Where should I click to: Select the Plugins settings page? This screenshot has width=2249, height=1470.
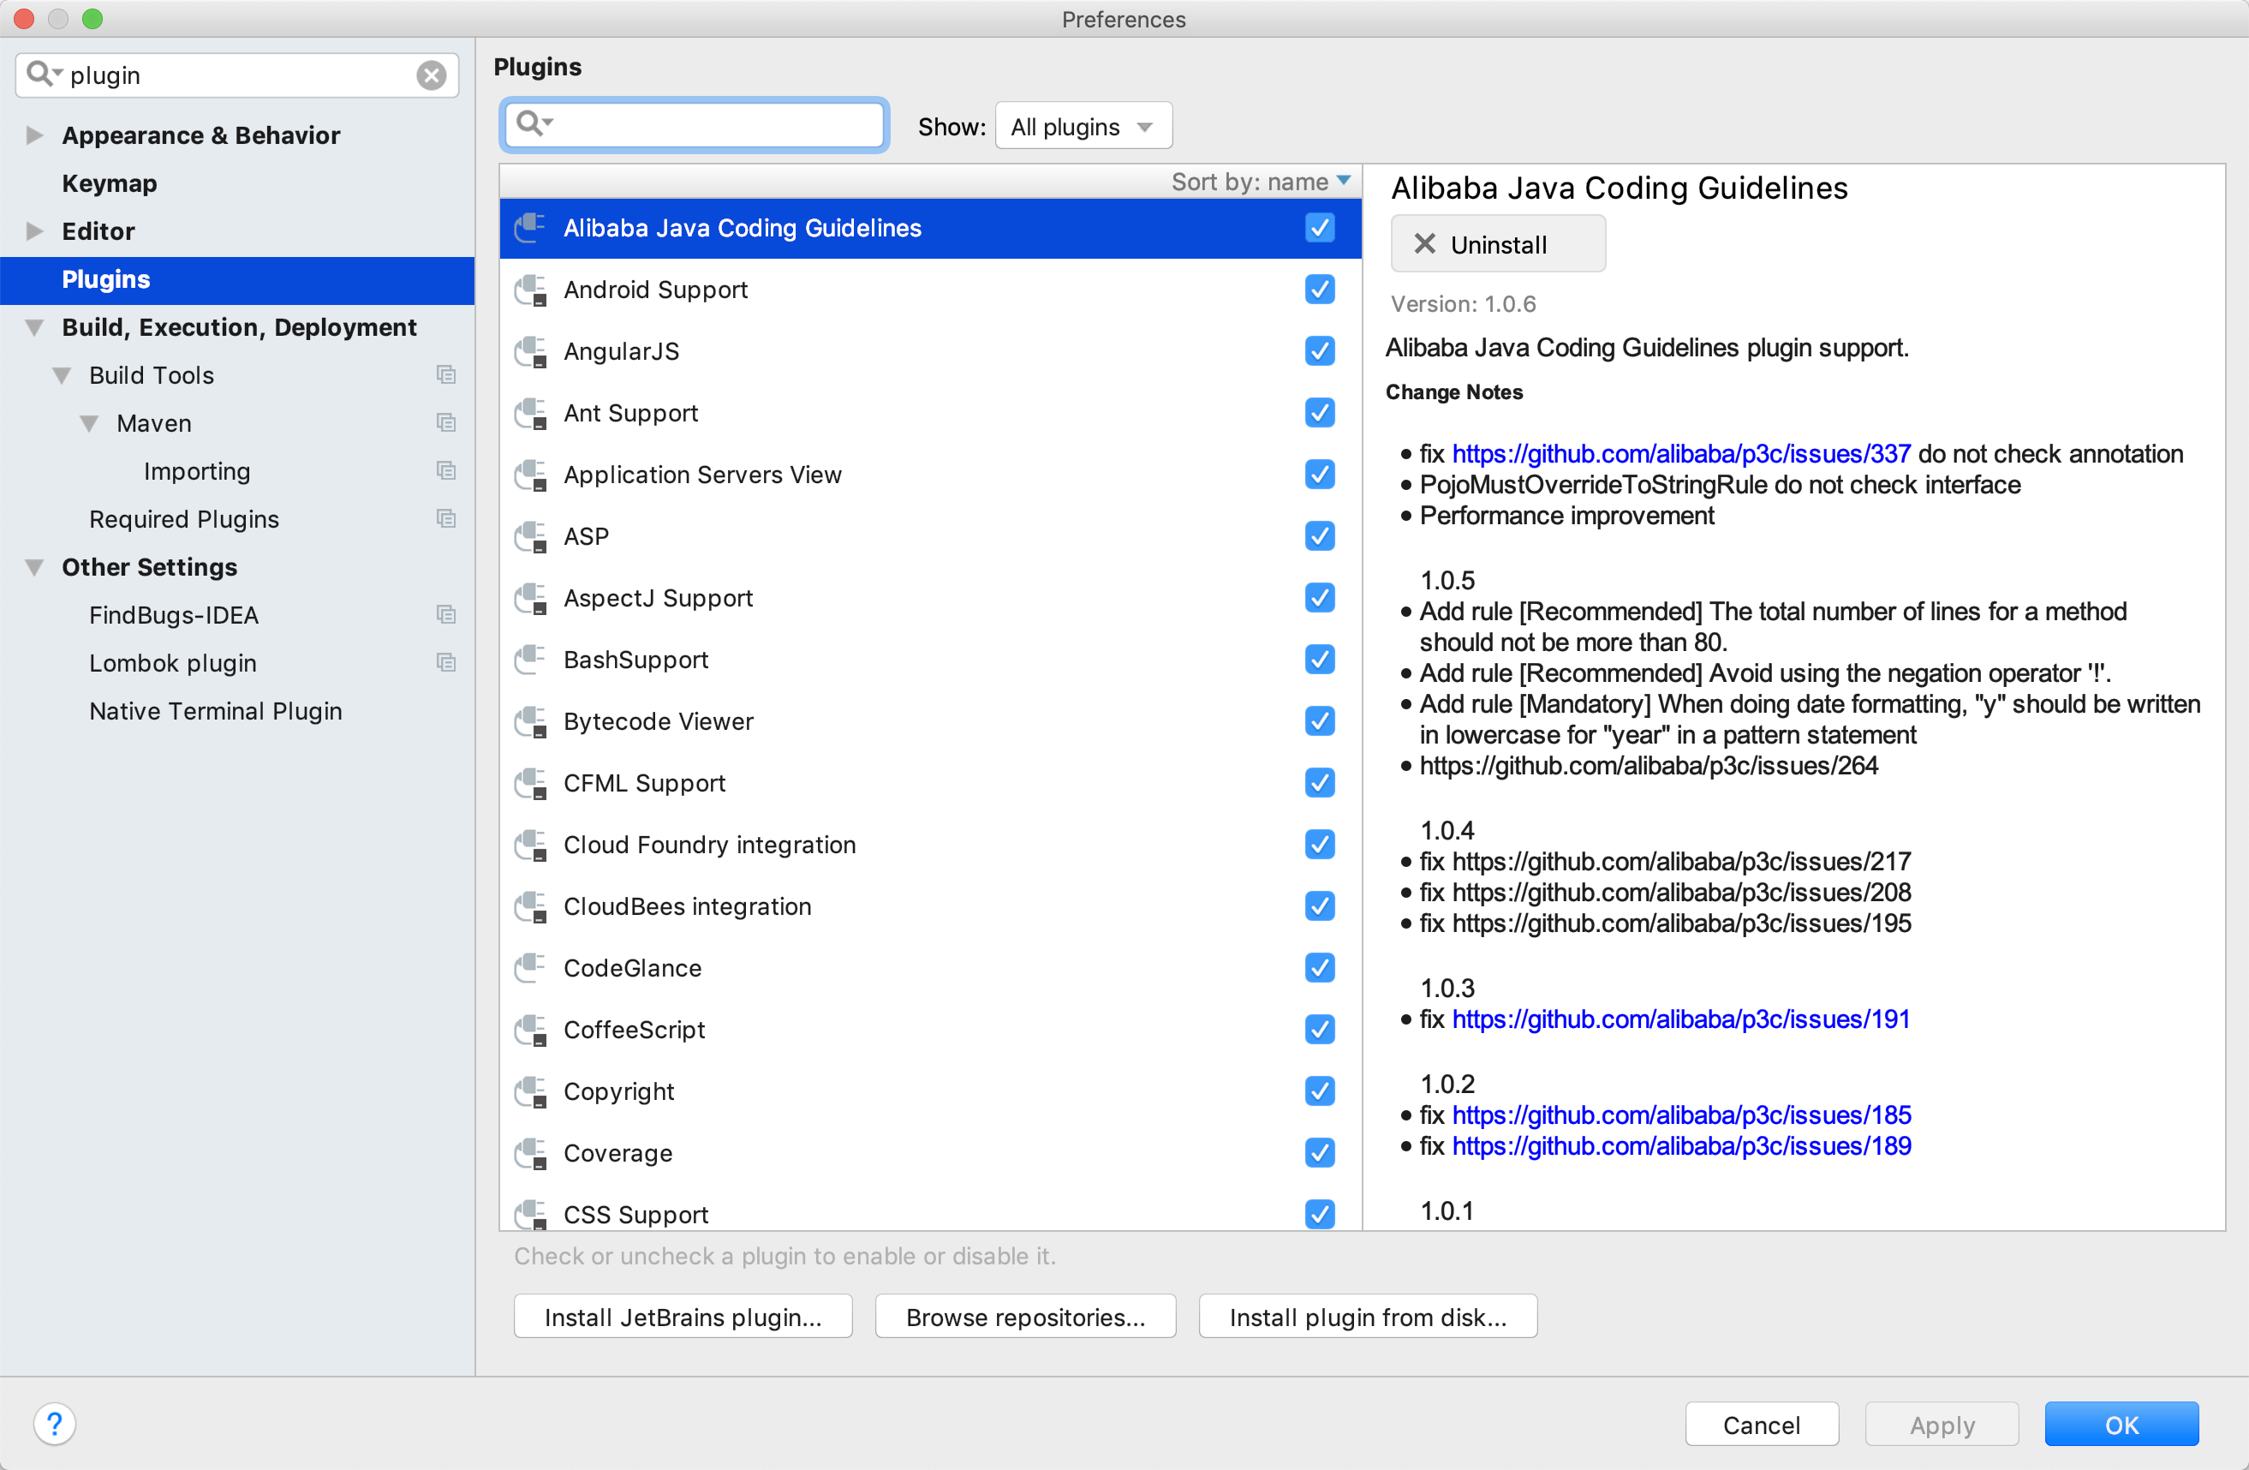pos(237,280)
